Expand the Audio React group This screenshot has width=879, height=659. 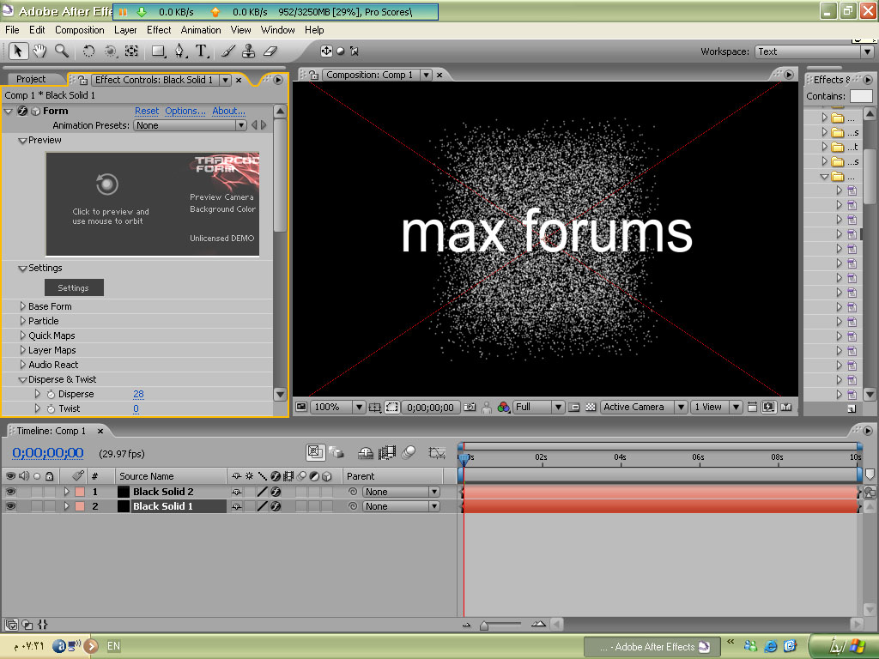[x=23, y=365]
